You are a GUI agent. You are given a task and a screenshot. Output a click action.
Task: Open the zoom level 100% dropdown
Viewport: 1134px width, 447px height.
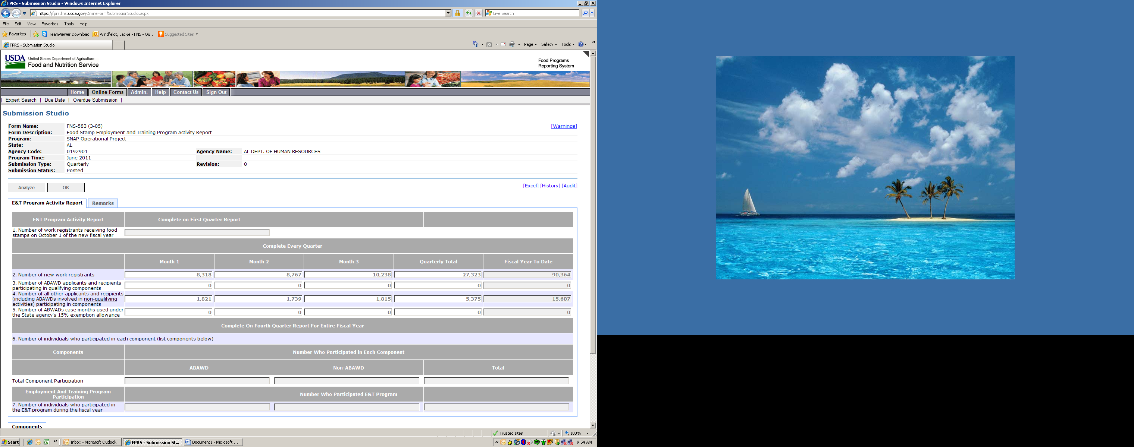587,433
